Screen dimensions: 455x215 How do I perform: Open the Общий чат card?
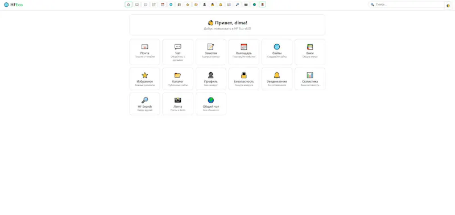(x=211, y=104)
